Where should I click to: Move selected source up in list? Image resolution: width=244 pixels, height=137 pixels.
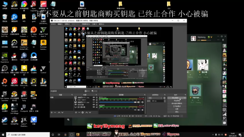(87, 112)
